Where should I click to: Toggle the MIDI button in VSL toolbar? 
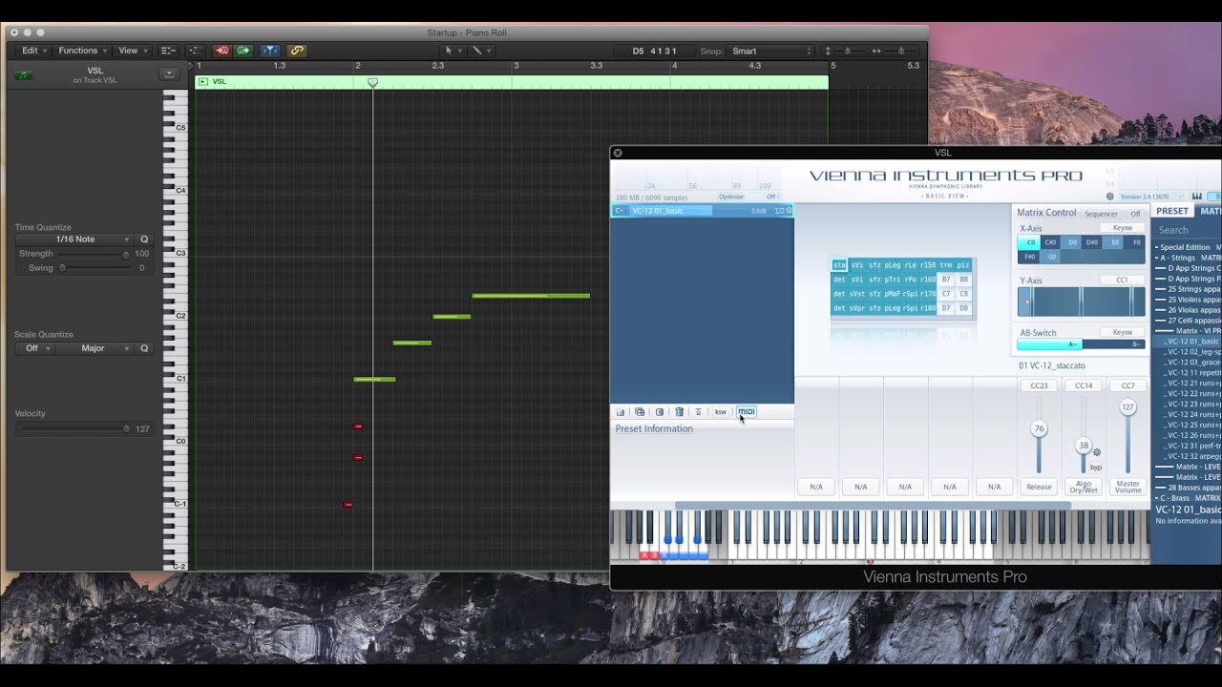[747, 412]
